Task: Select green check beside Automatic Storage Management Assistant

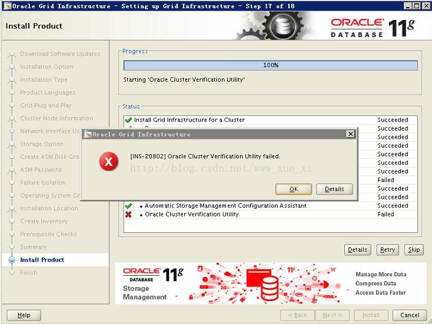Action: (128, 206)
